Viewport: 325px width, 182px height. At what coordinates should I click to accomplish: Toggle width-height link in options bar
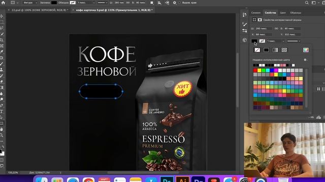coord(127,3)
